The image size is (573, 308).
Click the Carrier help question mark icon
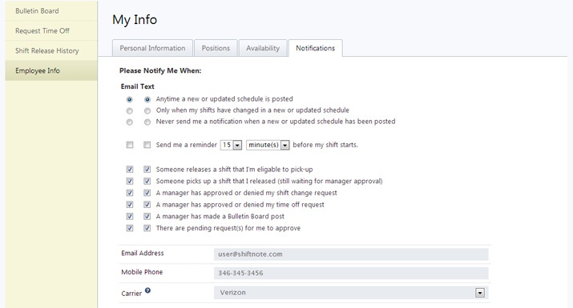(147, 290)
